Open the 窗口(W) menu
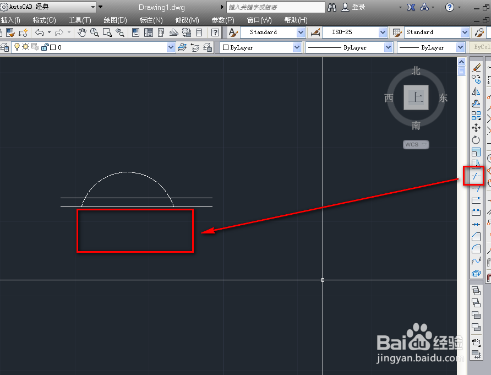 pos(259,20)
